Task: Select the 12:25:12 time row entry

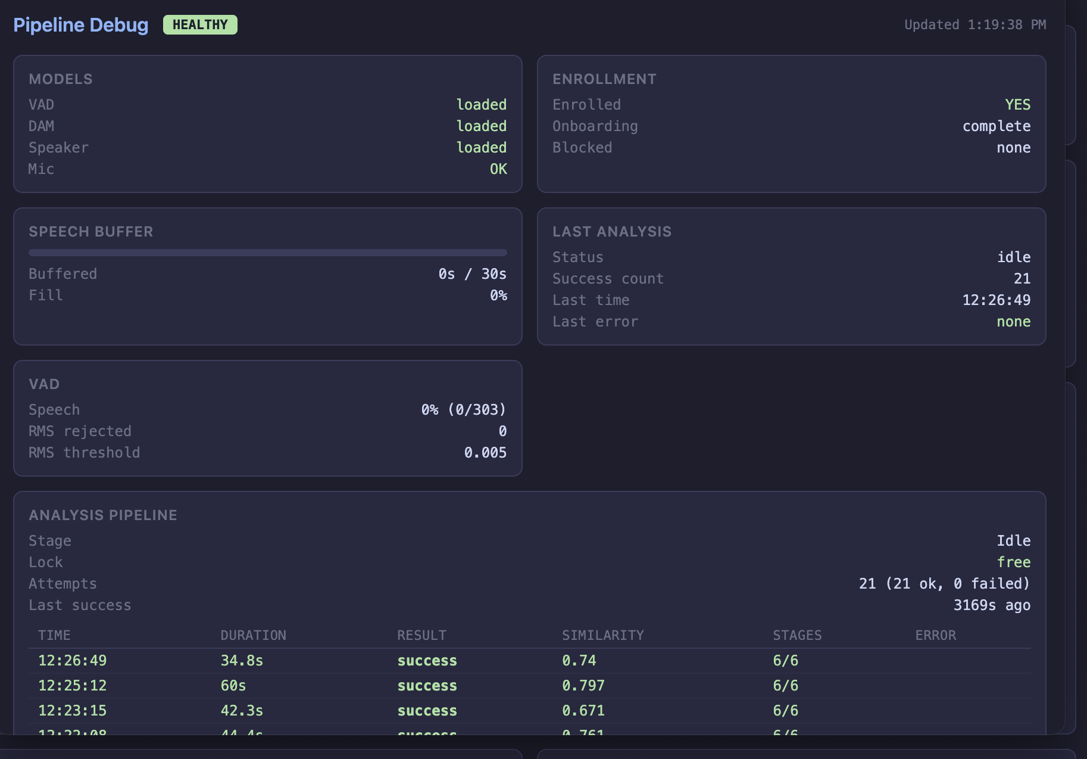Action: (73, 686)
